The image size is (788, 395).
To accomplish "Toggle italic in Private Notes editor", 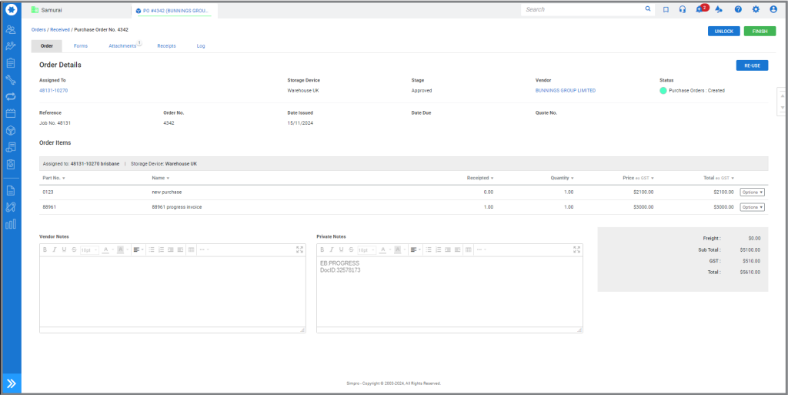I will coord(332,249).
